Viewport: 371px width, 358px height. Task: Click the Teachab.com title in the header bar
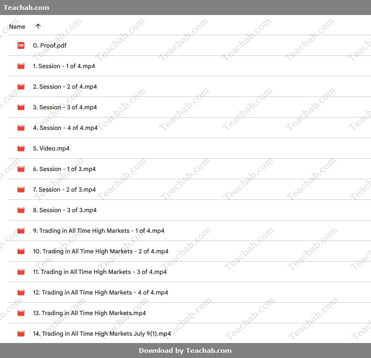click(26, 8)
